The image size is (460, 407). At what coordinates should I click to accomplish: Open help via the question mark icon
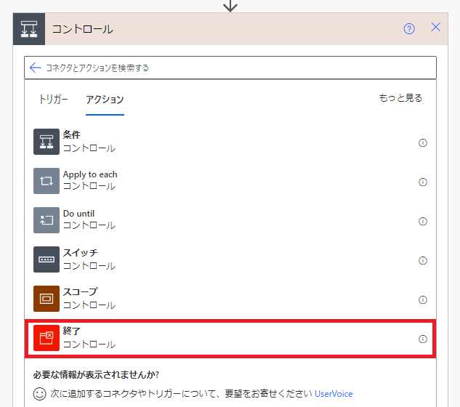[x=409, y=29]
